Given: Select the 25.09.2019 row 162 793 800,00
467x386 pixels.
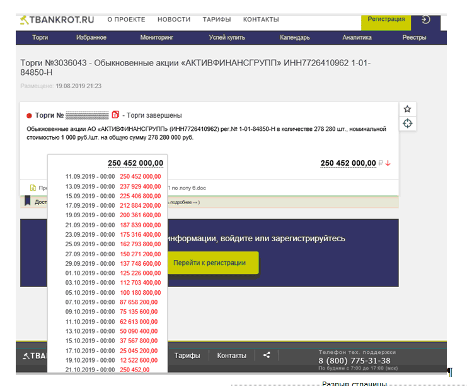Looking at the screenshot, I should point(113,244).
